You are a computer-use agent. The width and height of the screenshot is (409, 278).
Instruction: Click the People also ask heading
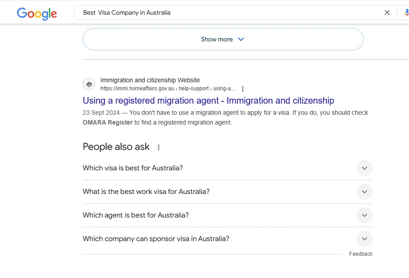click(116, 147)
